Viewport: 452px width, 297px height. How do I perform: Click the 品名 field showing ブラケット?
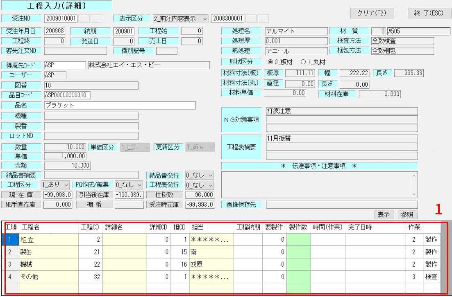click(x=120, y=105)
